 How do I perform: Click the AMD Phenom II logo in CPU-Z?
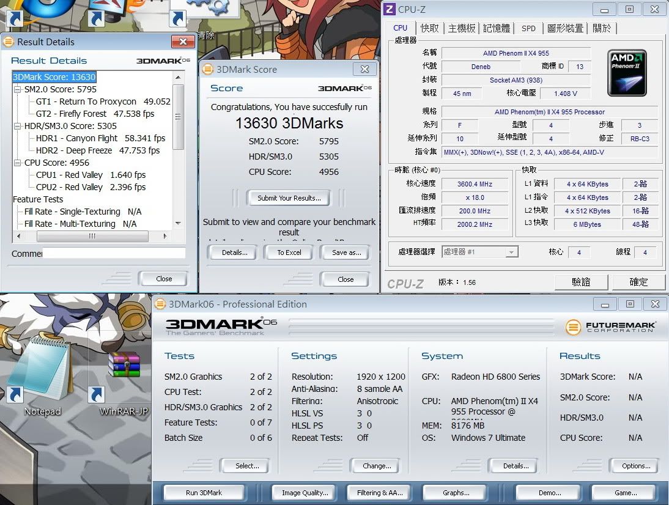627,73
